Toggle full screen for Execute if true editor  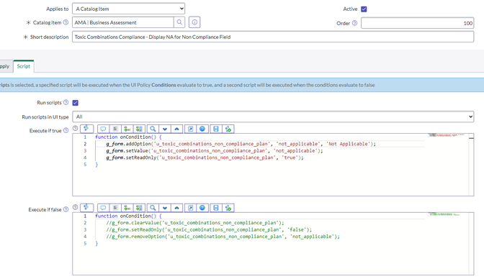190,129
